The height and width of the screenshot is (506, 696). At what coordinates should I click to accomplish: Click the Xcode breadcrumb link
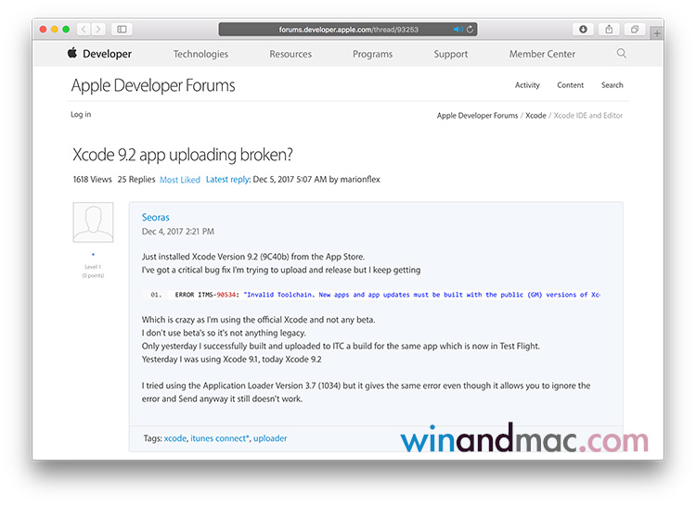click(535, 116)
